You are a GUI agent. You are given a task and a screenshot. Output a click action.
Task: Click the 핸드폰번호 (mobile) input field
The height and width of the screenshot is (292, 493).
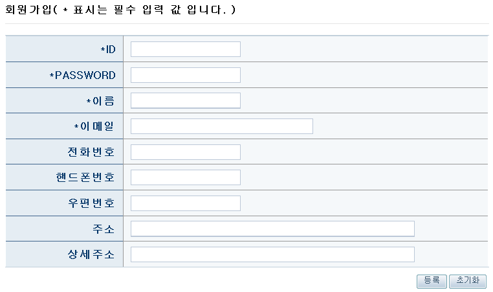(185, 177)
